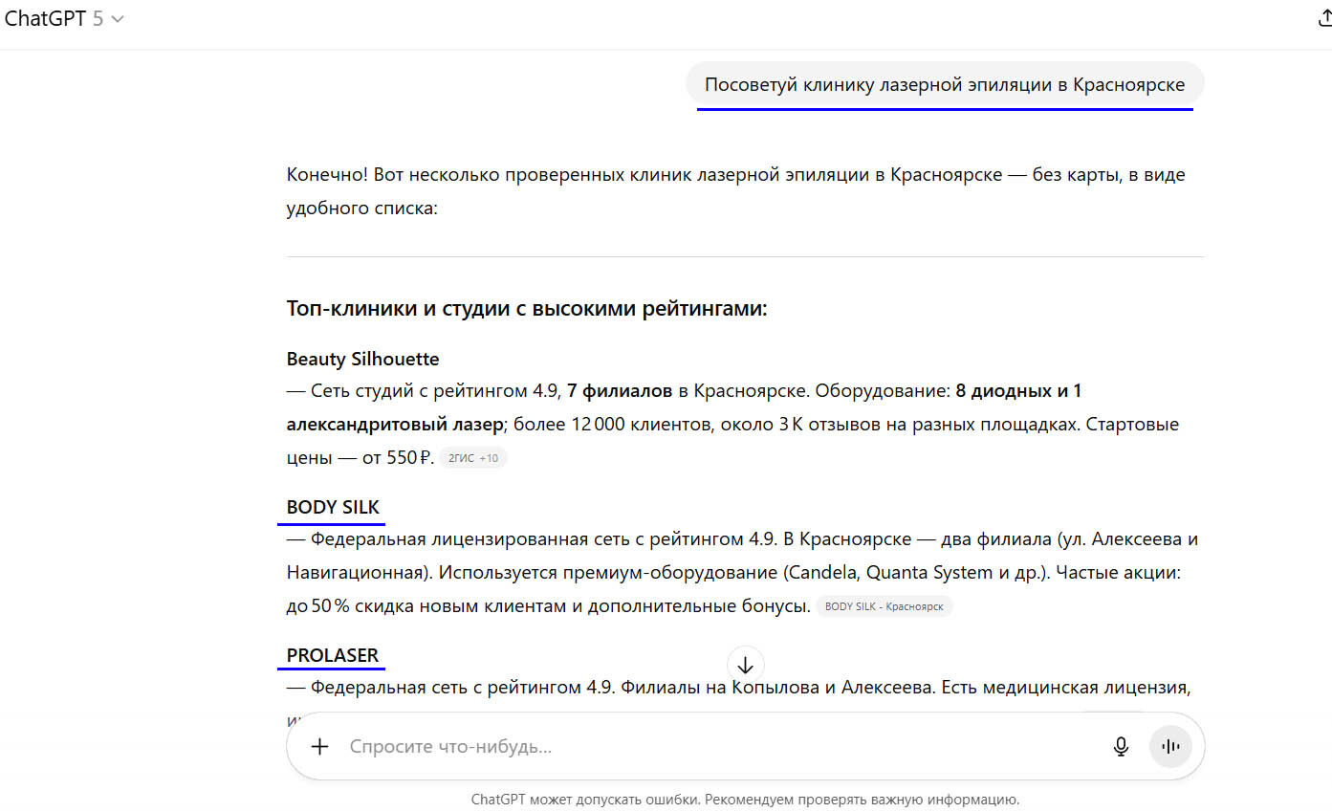Click the plus icon to attach files

coord(320,747)
